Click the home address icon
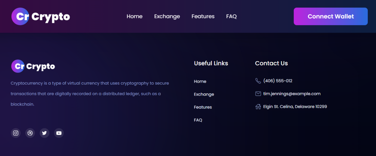This screenshot has height=156, width=376. [x=258, y=107]
